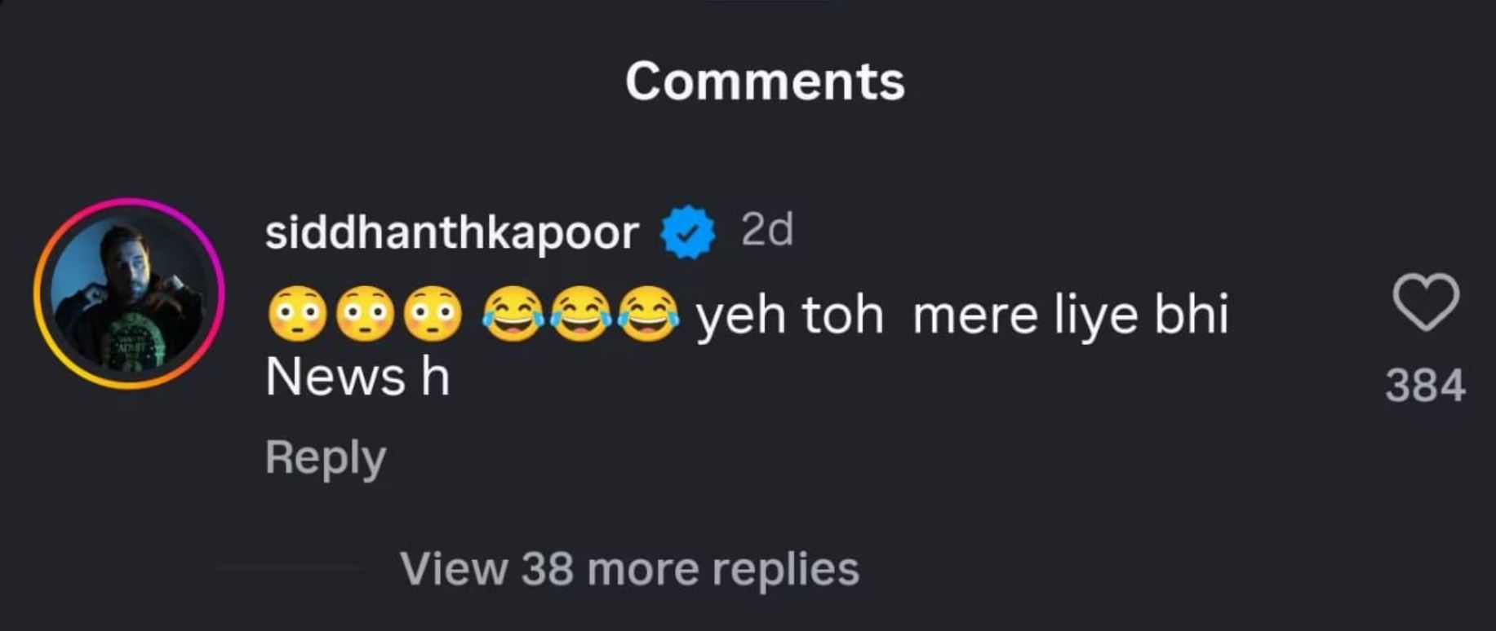
Task: Click the blue verified badge
Action: click(x=687, y=232)
